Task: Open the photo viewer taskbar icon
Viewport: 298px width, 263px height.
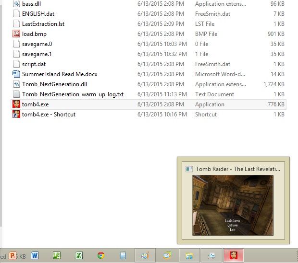Action: (167, 256)
